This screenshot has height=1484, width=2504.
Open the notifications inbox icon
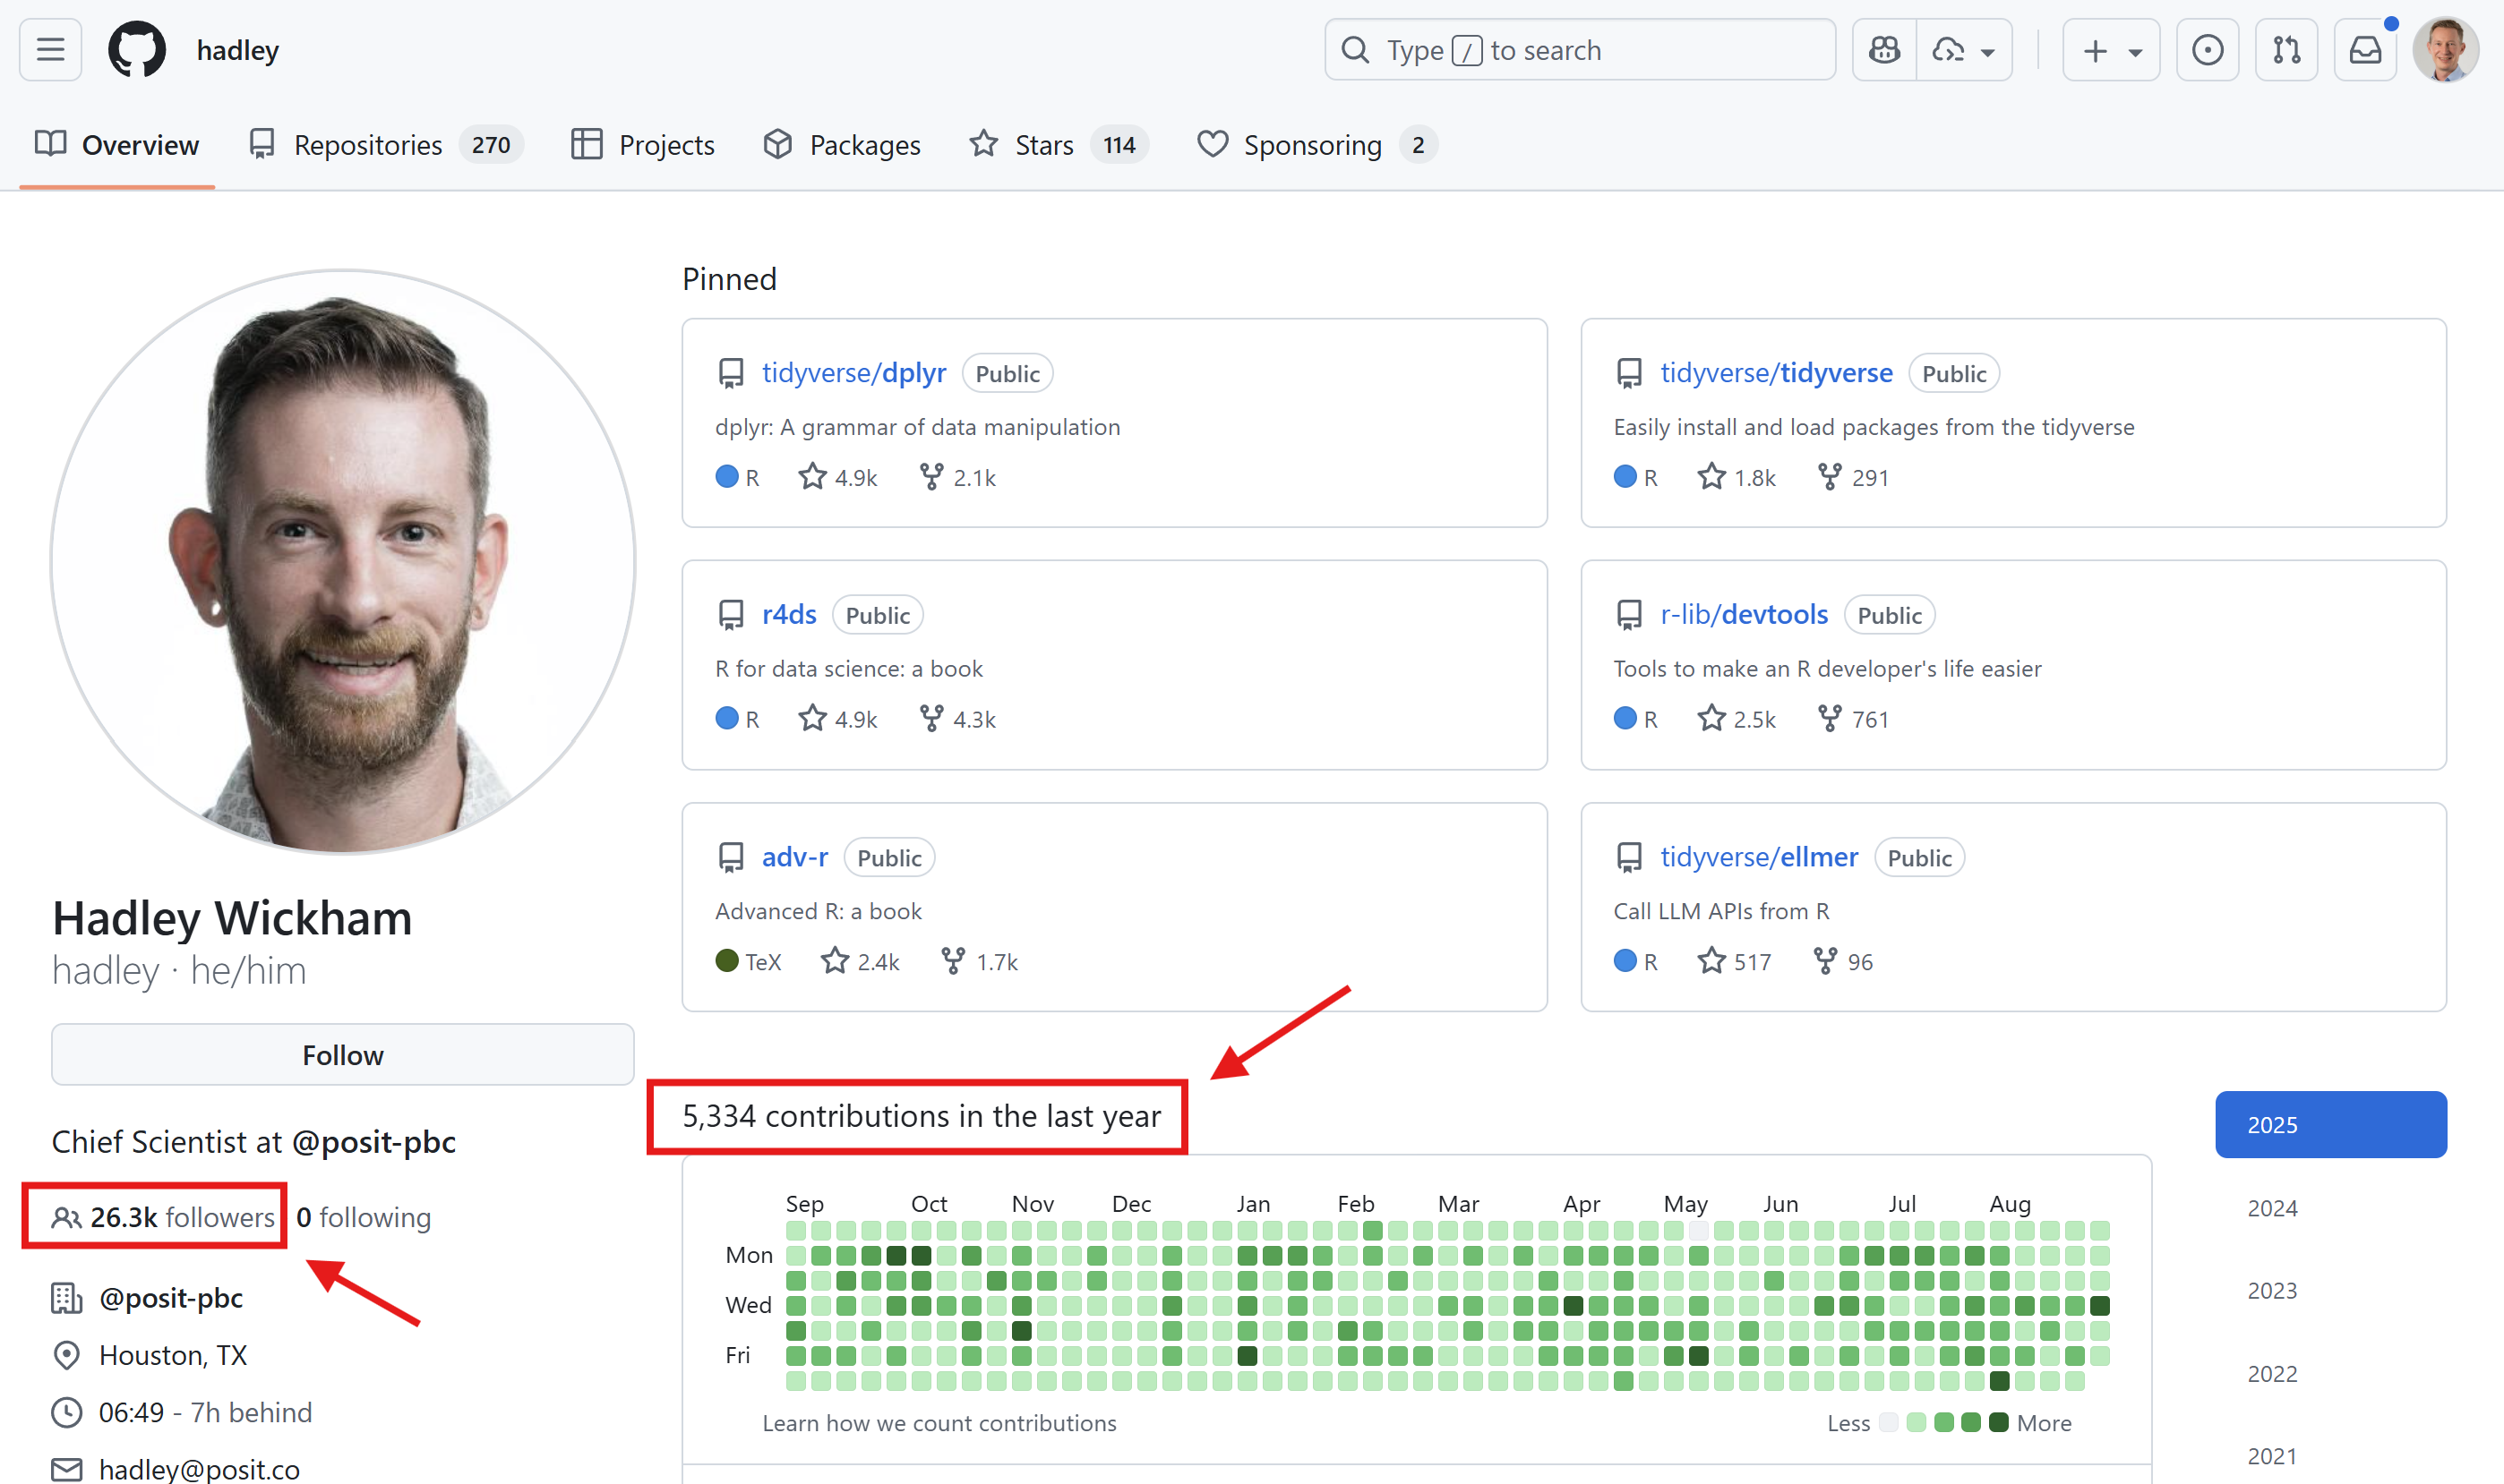2365,50
